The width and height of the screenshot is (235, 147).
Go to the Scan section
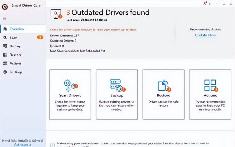click(x=23, y=38)
